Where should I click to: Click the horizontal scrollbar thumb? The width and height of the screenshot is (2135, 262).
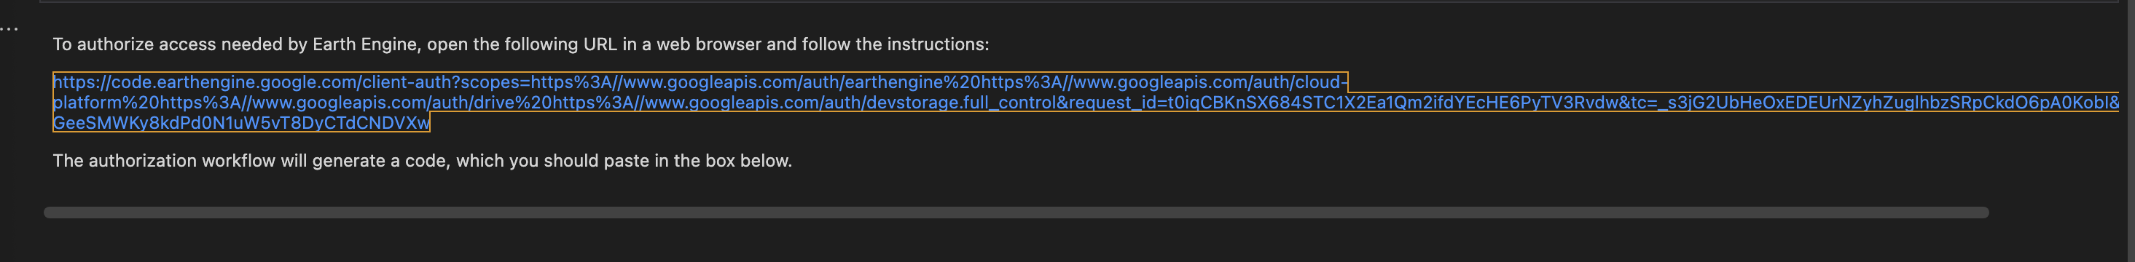point(1016,213)
